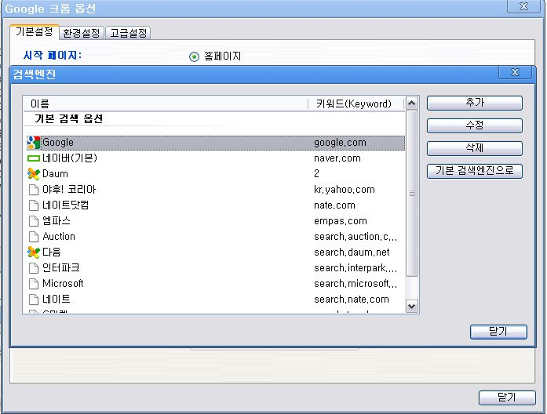Click the page icon beside 네이트
Screen dimensions: 547x414
tap(34, 300)
